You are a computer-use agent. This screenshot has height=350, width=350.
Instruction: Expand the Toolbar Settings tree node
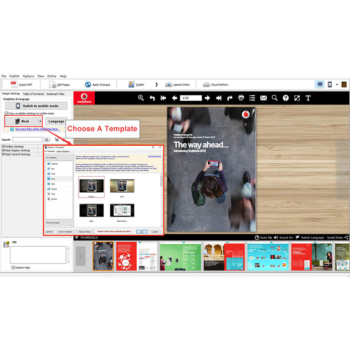(3, 147)
